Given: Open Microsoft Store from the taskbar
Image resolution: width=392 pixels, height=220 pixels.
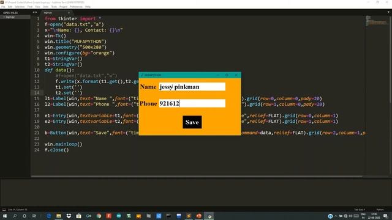Looking at the screenshot, I should 79,216.
